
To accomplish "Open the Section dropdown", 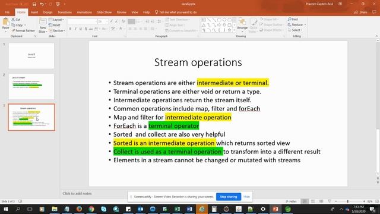I will coord(57,30).
